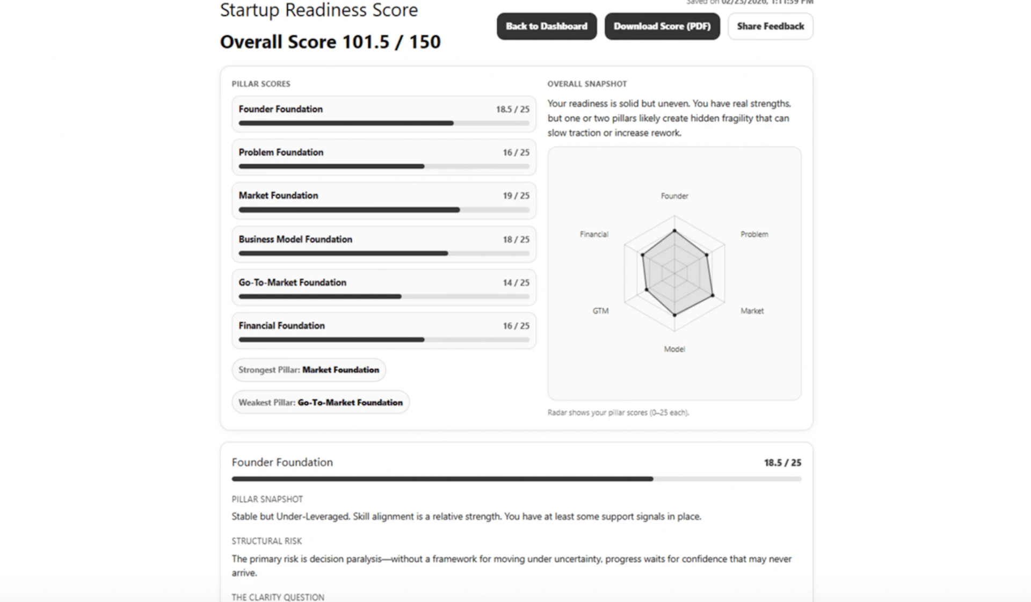This screenshot has height=602, width=1031.
Task: Click the Weakest Pillar: Go-To-Market Foundation chip
Action: (321, 402)
